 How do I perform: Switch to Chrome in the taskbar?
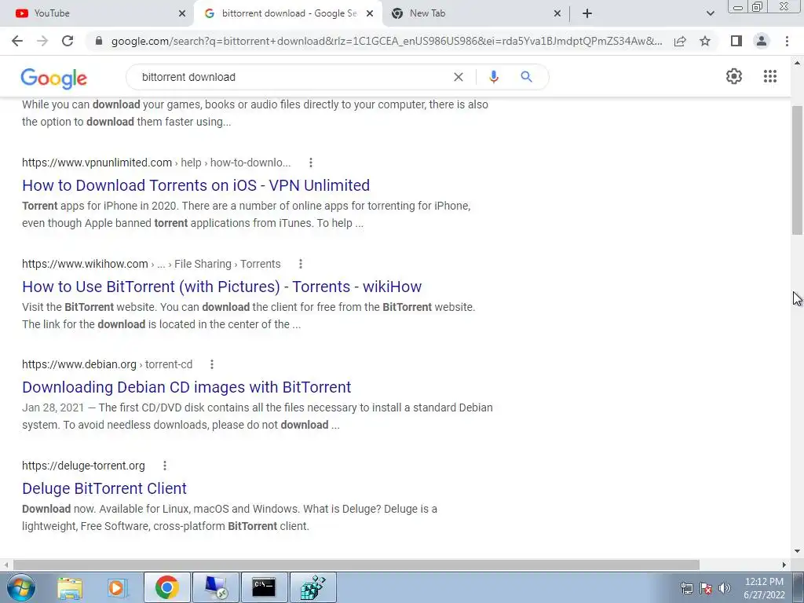point(166,587)
